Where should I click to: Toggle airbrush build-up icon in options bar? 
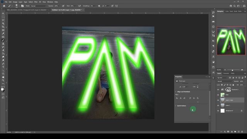[x=80, y=6]
